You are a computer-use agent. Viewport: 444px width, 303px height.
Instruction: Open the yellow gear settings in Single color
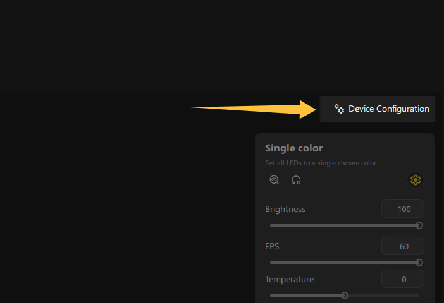416,180
